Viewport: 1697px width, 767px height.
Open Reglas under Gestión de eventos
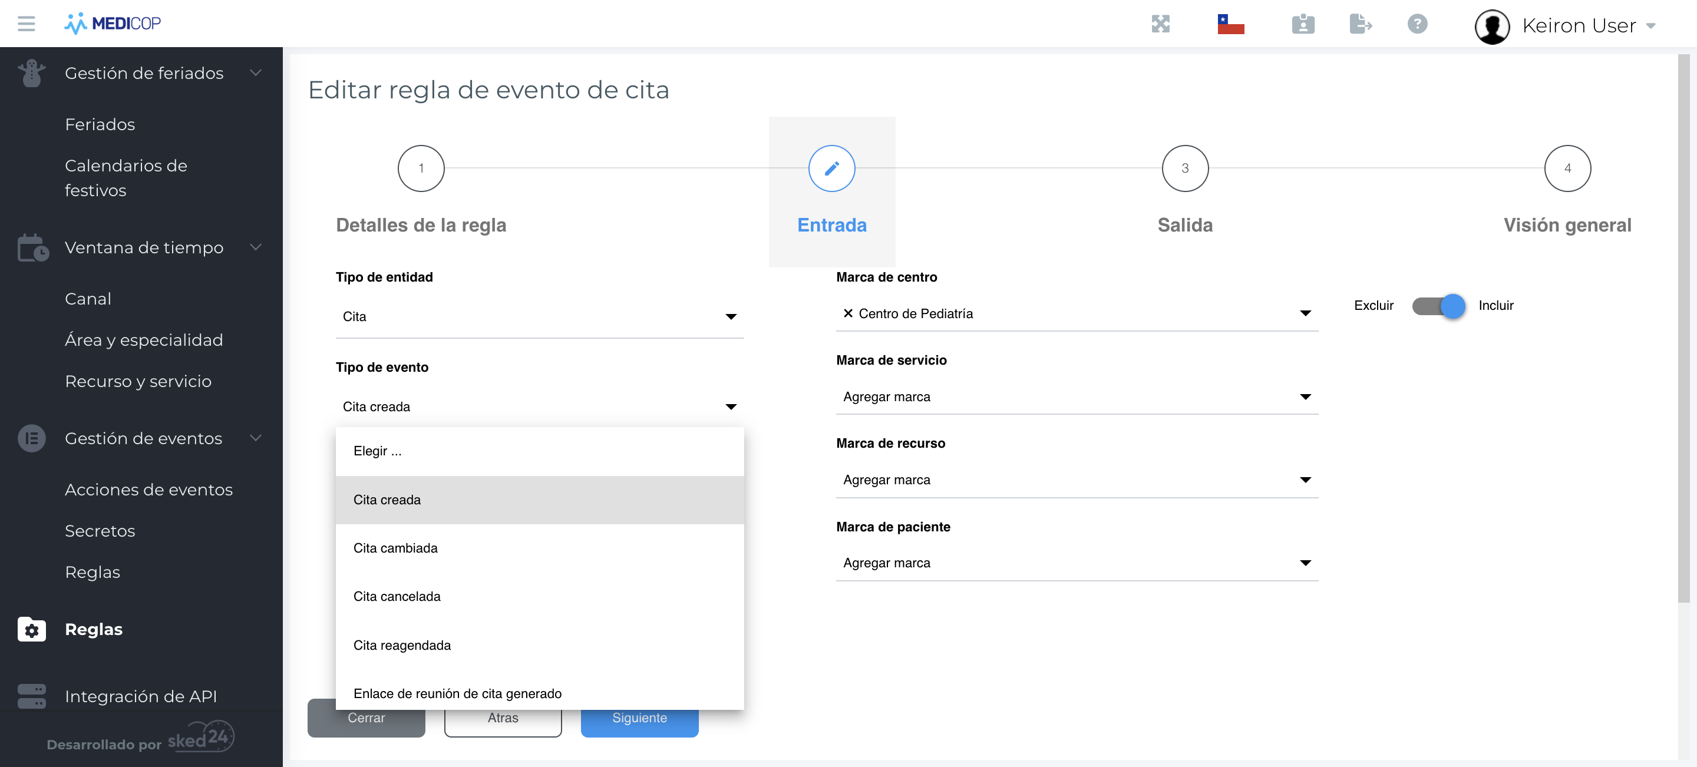click(93, 572)
